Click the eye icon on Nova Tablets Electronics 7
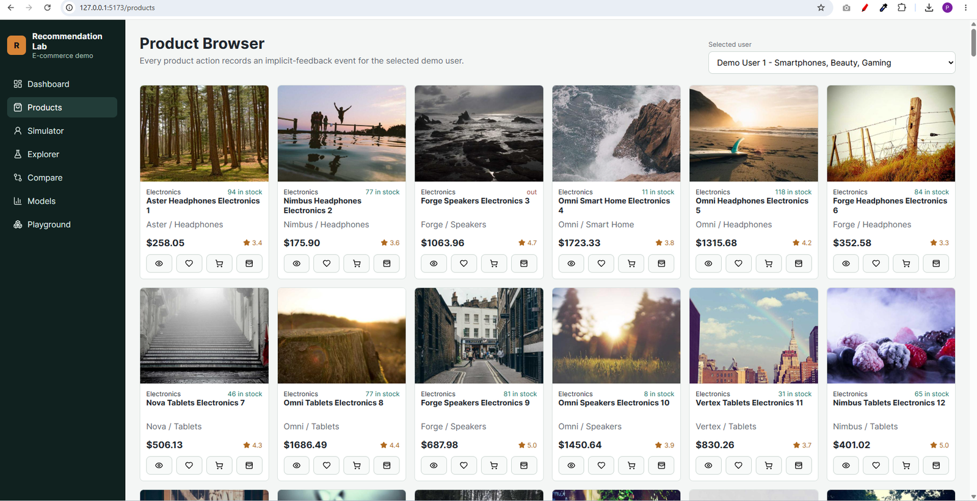 pyautogui.click(x=159, y=465)
